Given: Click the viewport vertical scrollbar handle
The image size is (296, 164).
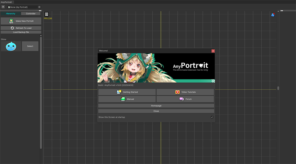Looking at the screenshot, I should [x=278, y=88].
